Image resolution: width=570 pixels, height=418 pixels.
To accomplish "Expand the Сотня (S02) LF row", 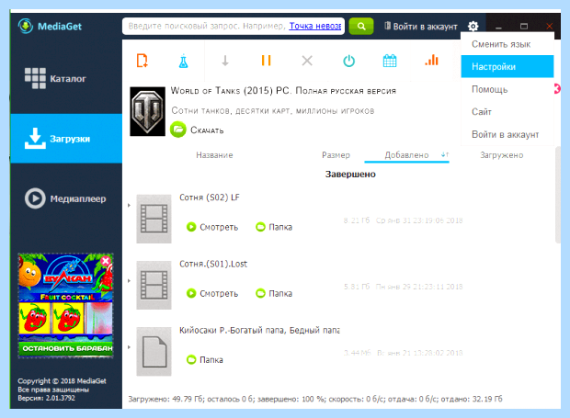I will (x=129, y=205).
